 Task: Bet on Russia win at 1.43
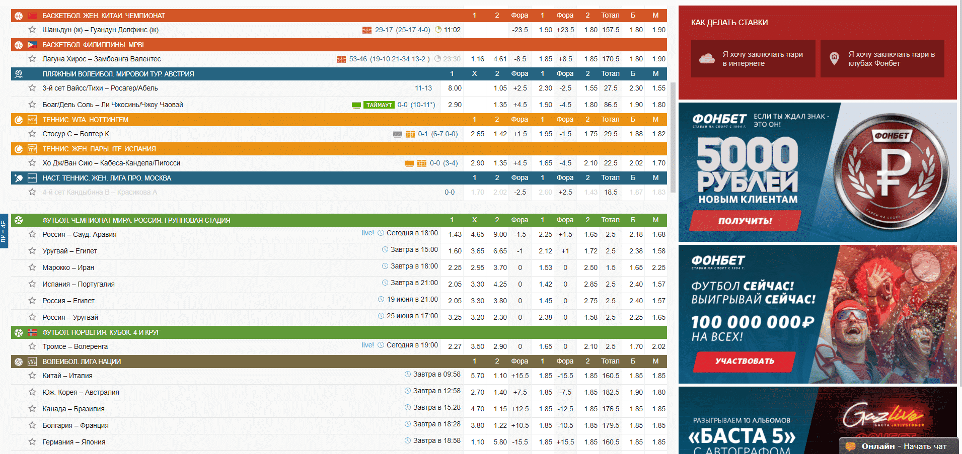455,234
